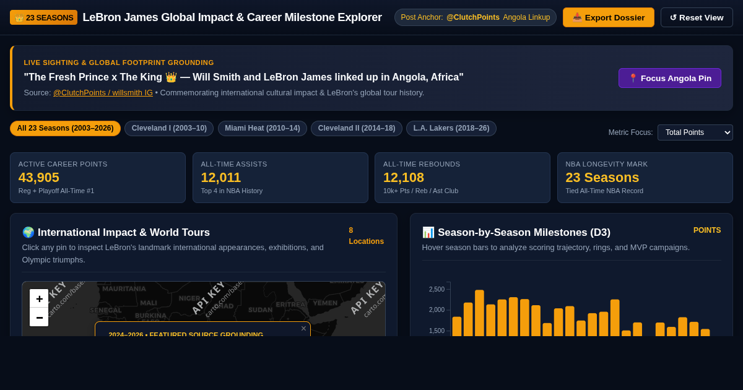743x390 pixels.
Task: Click the NBA Longevity Mark 23 Seasons card
Action: click(645, 178)
